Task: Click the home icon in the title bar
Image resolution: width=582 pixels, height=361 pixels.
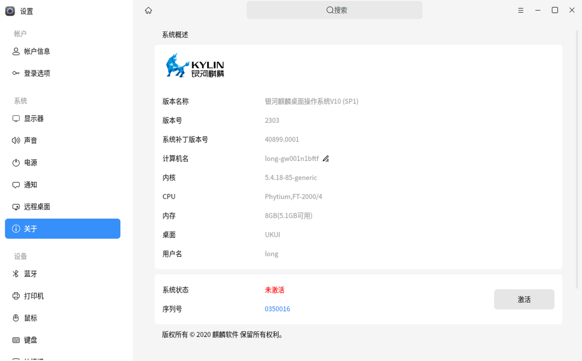Action: coord(148,10)
